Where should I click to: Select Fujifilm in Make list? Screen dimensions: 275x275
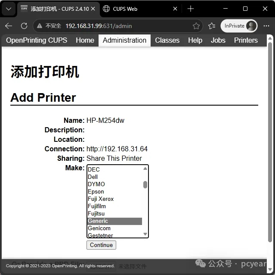(115, 206)
